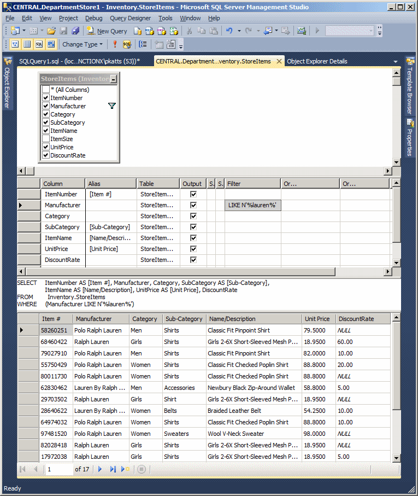
Task: Open the Debug menu
Action: coord(94,19)
